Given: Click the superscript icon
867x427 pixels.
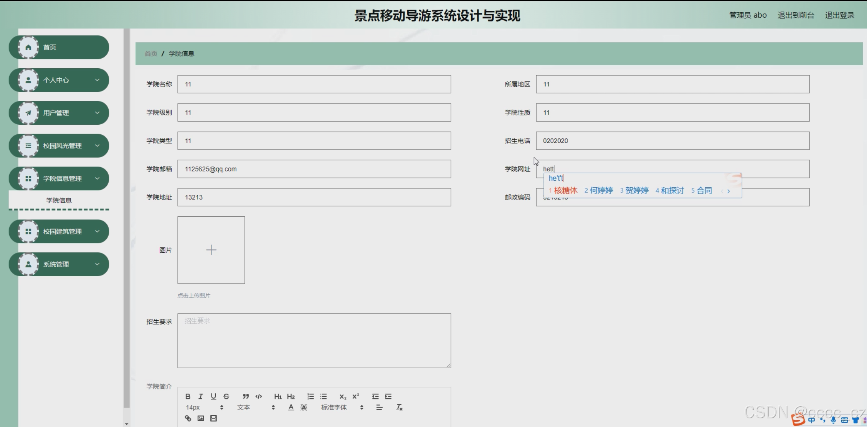Looking at the screenshot, I should (x=356, y=396).
